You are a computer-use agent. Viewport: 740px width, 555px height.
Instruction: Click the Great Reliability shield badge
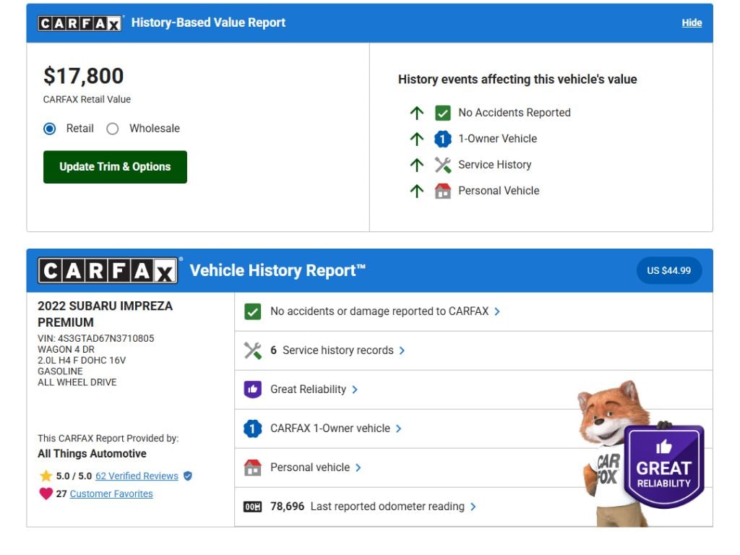[x=663, y=466]
